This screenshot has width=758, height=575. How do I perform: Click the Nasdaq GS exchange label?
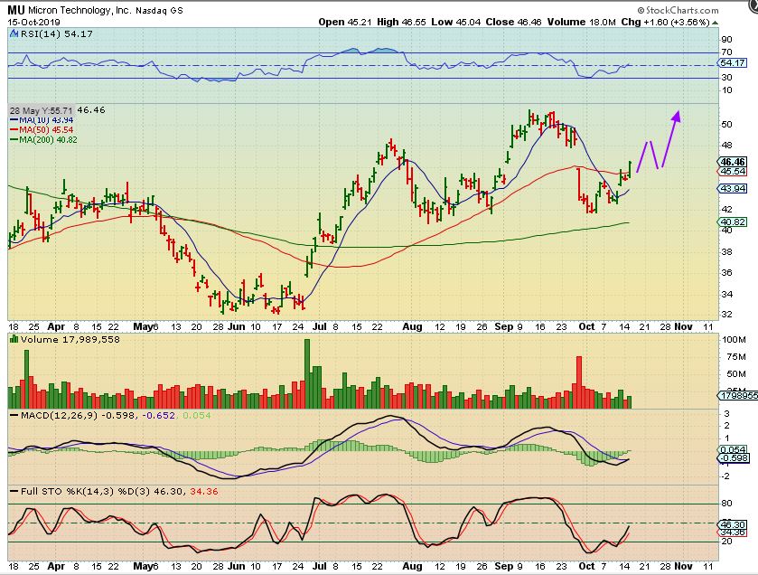point(159,10)
